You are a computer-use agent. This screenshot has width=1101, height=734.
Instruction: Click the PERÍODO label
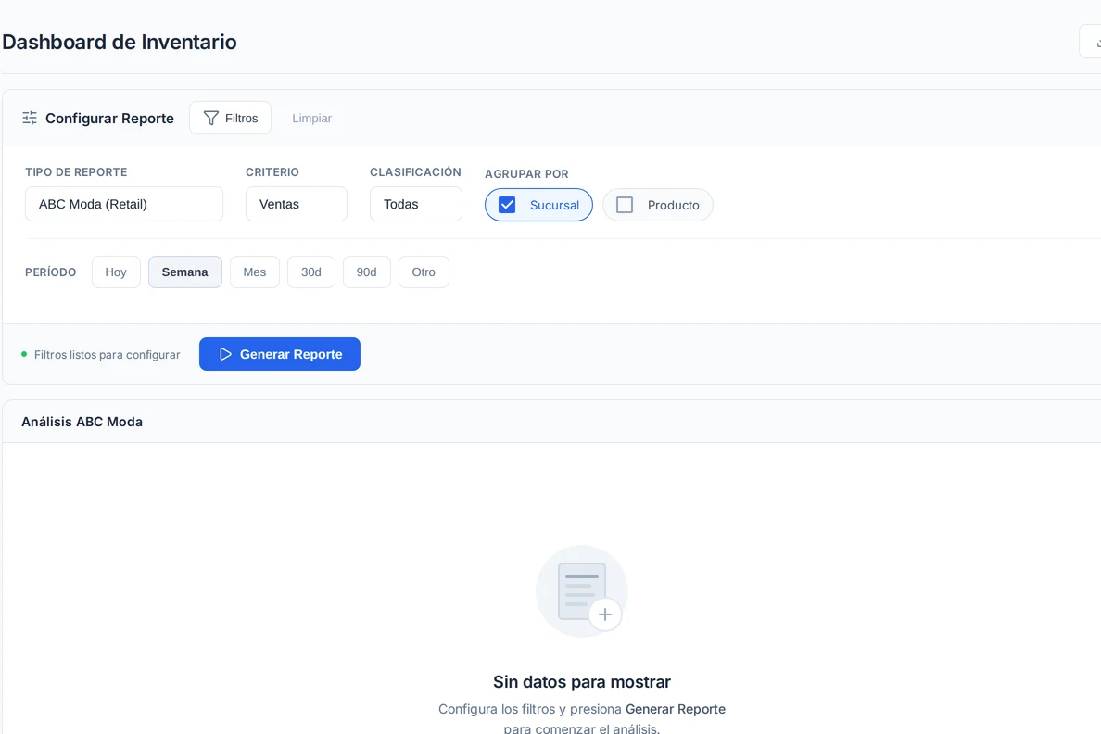click(x=51, y=272)
